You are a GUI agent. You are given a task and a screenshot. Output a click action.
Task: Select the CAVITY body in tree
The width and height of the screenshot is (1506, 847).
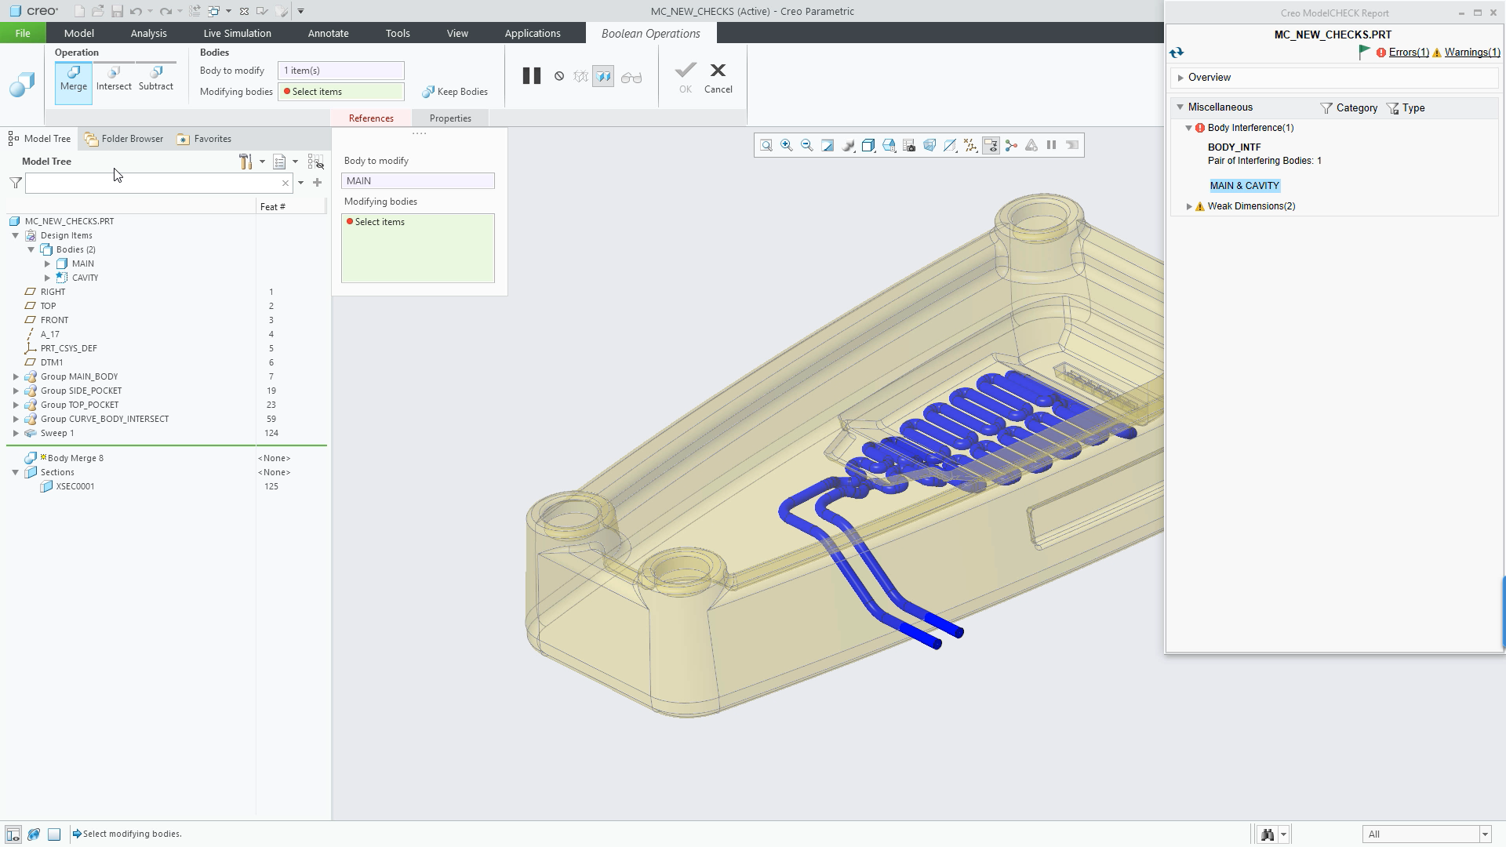pos(85,278)
